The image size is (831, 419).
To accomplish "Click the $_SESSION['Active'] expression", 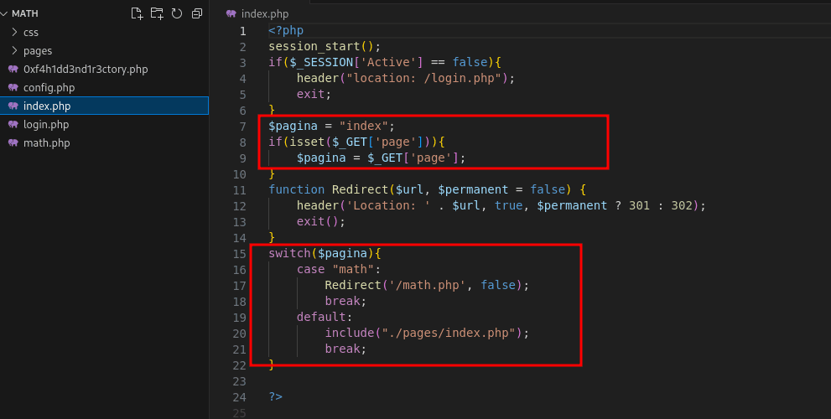I will click(x=356, y=63).
